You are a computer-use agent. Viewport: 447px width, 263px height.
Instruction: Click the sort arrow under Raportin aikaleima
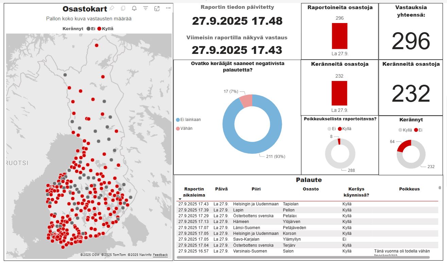click(x=180, y=199)
